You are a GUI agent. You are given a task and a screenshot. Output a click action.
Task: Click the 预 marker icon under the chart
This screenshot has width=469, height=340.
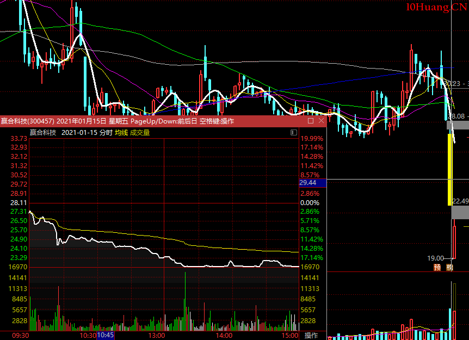(x=437, y=267)
